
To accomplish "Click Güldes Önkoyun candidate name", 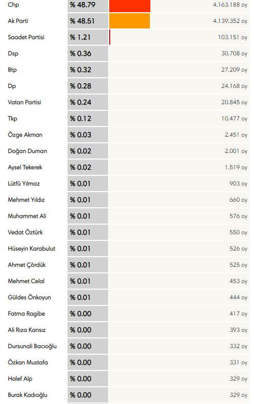I will (29, 297).
